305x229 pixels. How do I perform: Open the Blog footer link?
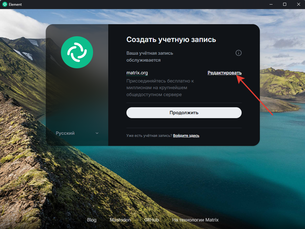92,220
